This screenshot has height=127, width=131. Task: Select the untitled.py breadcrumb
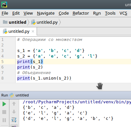click(44, 22)
